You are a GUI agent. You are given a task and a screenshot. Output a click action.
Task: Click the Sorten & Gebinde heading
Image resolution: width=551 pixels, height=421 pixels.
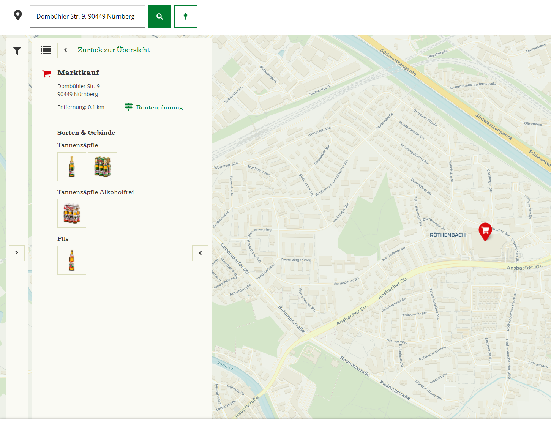point(86,132)
